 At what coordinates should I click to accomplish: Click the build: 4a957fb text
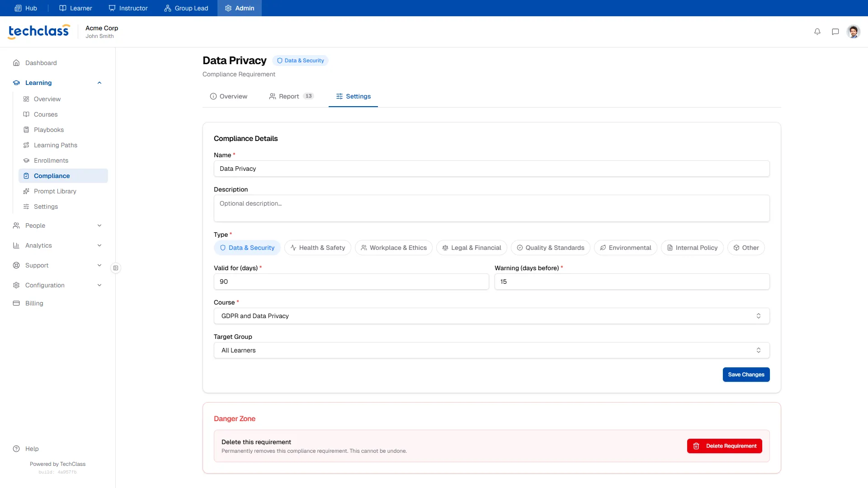point(57,472)
